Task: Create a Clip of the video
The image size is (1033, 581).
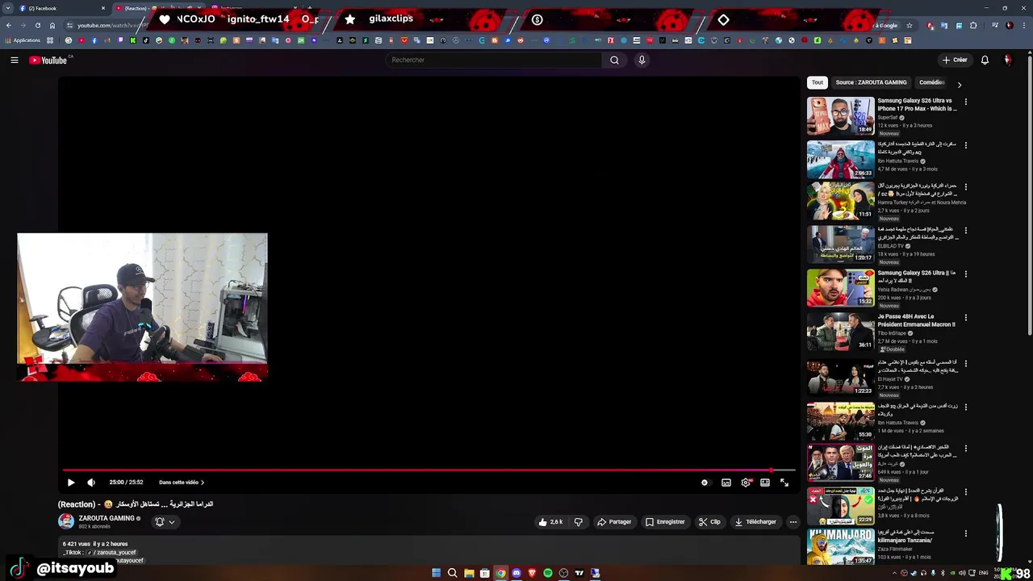Action: [x=709, y=522]
